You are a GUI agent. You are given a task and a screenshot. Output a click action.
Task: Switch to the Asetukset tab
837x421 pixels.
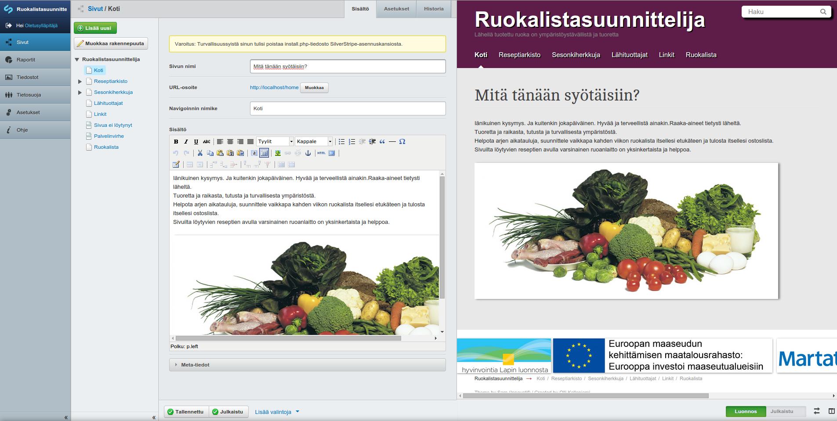point(396,9)
